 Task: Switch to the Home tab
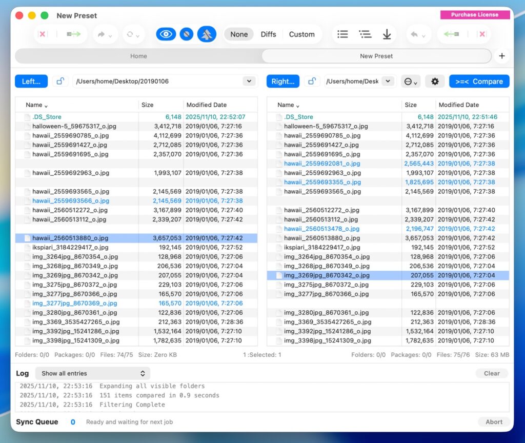pyautogui.click(x=138, y=56)
